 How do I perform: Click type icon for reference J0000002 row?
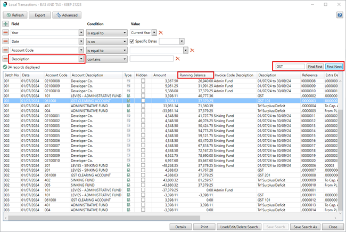[128, 96]
